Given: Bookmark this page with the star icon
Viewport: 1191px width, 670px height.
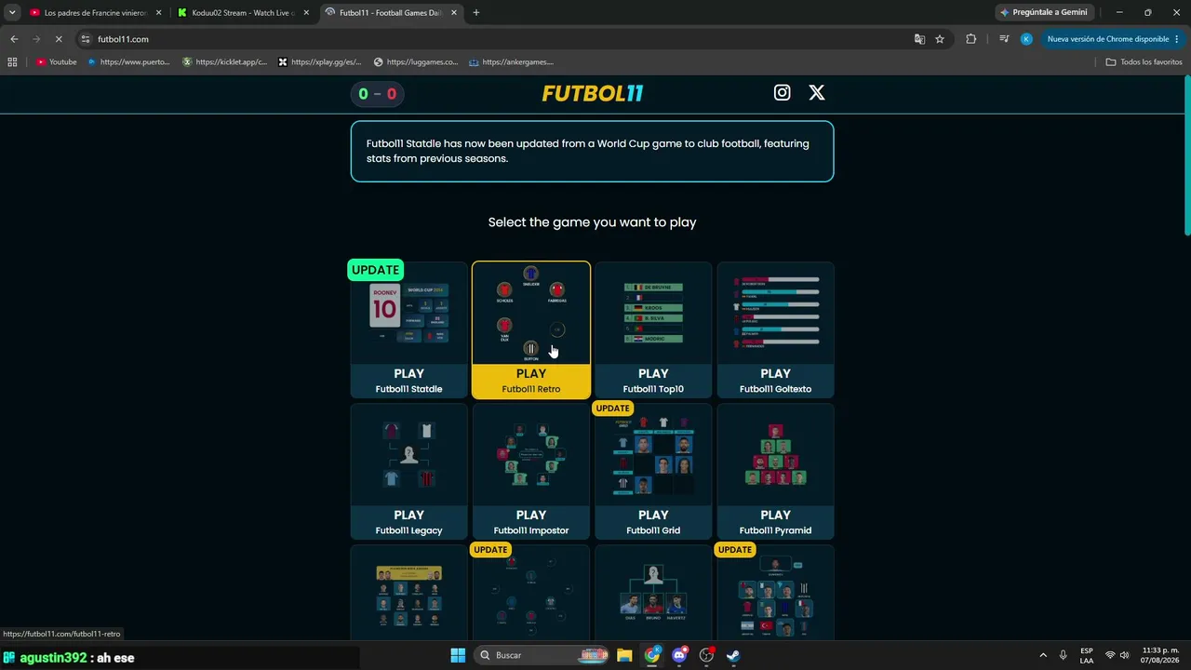Looking at the screenshot, I should 940,39.
